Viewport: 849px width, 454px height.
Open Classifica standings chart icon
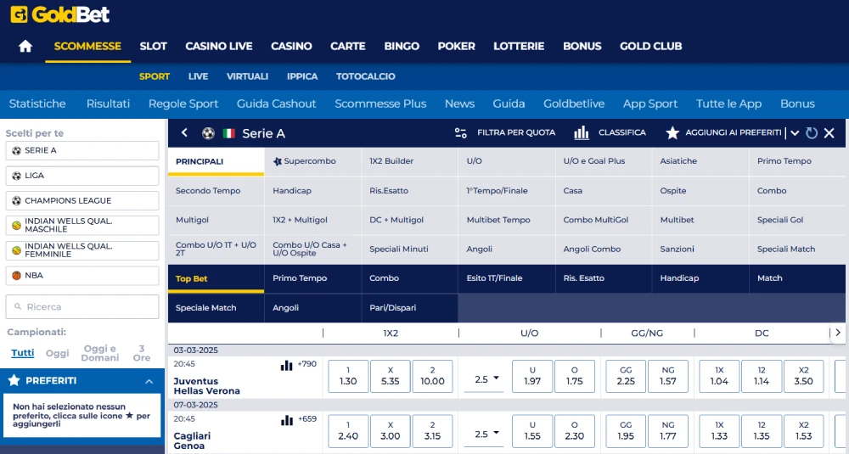pos(582,132)
